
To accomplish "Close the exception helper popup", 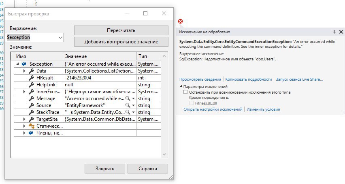I will (341, 32).
